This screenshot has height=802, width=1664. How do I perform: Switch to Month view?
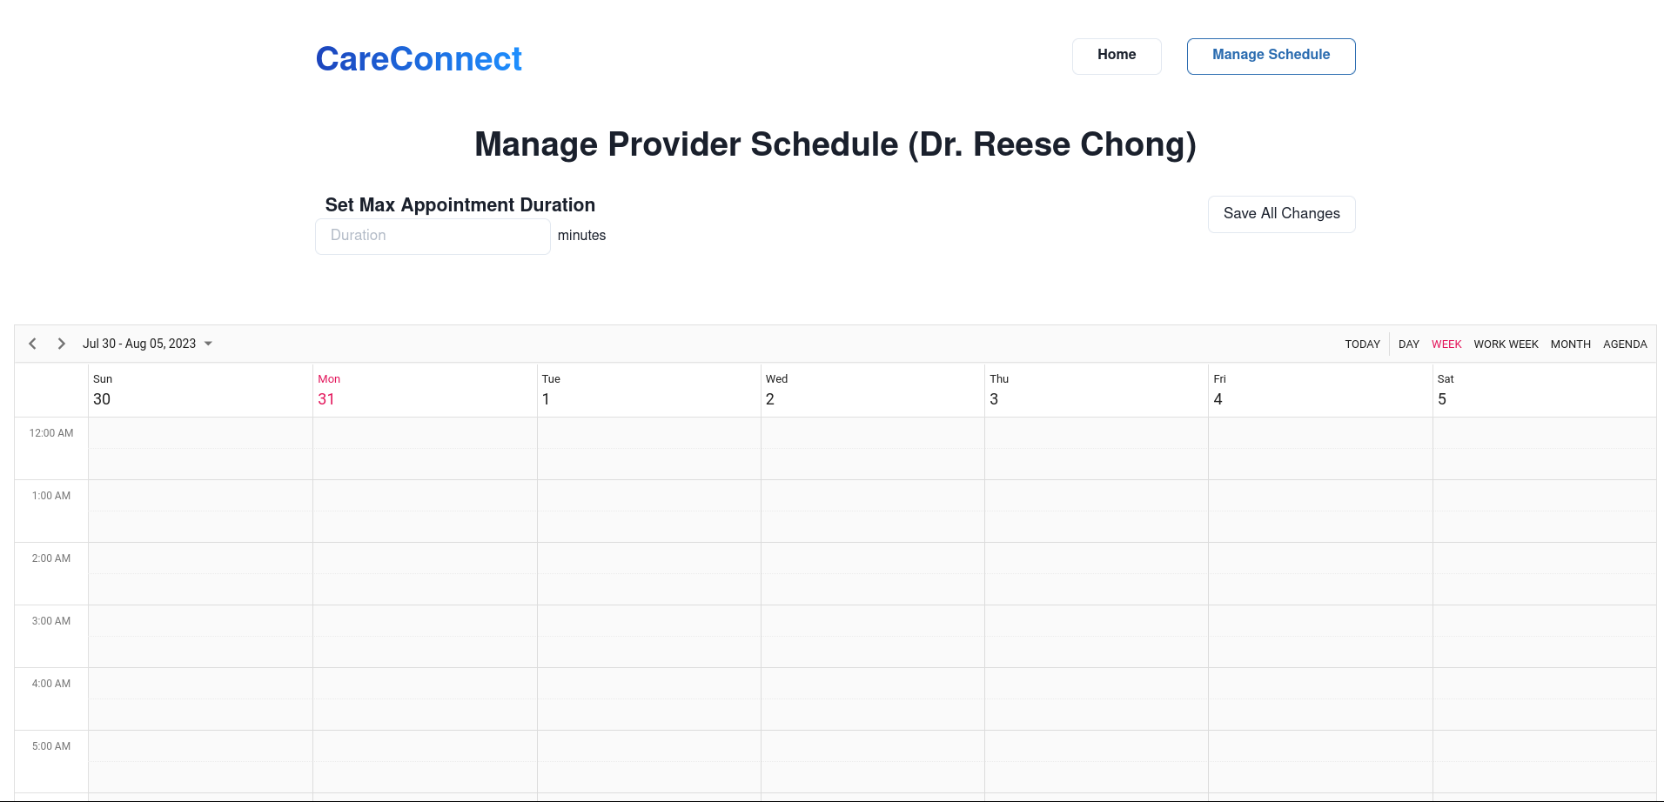(x=1570, y=344)
